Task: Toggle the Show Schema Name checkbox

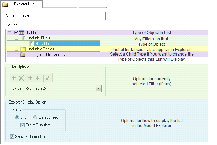Action: tap(12, 137)
